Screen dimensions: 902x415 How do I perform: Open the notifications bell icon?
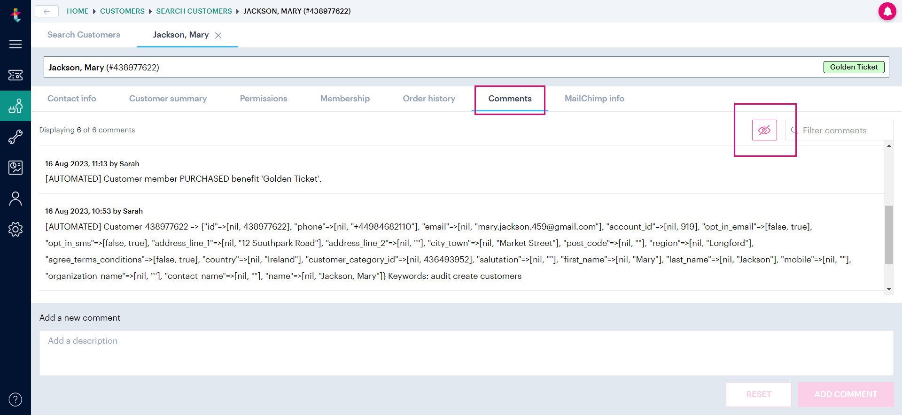click(887, 11)
